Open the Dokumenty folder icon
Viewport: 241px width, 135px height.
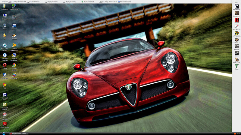coord(5,6)
